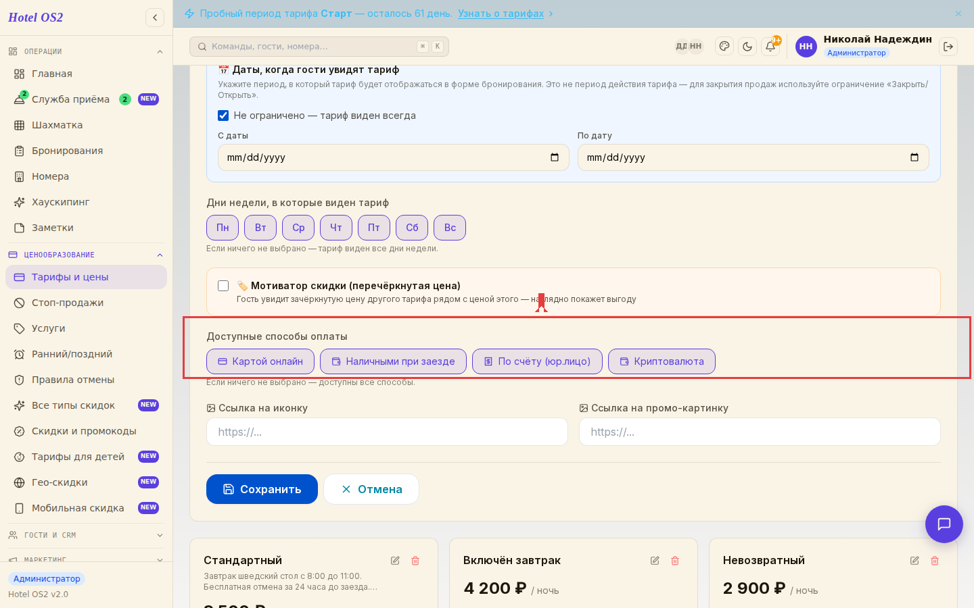
Task: Save the tariff with Сохранить
Action: (x=262, y=489)
